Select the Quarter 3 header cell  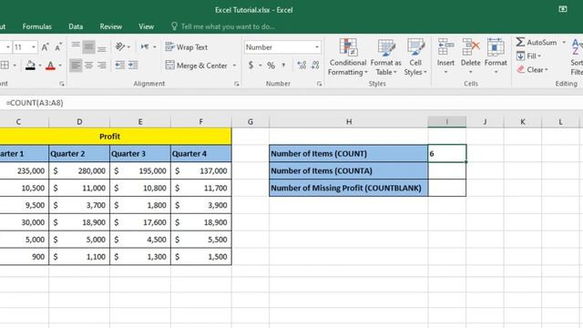[140, 154]
